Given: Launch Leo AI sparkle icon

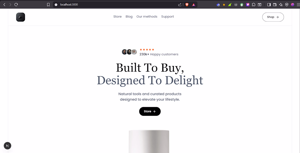Looking at the screenshot, I should pyautogui.click(x=281, y=5).
